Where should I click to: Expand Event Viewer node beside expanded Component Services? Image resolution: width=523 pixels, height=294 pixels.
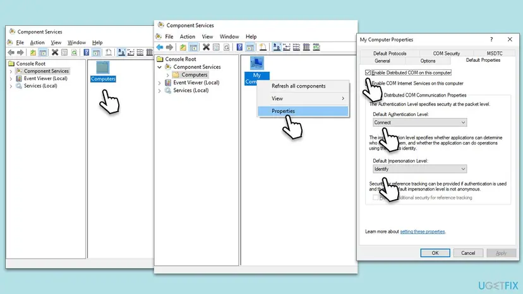pos(159,83)
